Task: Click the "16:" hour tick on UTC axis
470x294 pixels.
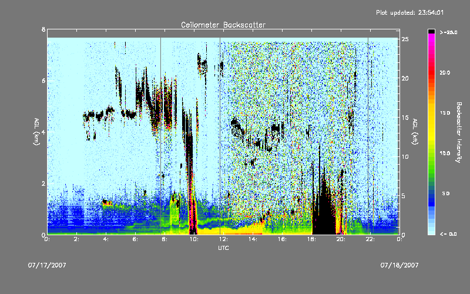Action: click(x=283, y=239)
